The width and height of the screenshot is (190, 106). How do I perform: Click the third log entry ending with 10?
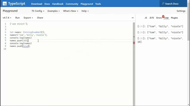point(160,40)
